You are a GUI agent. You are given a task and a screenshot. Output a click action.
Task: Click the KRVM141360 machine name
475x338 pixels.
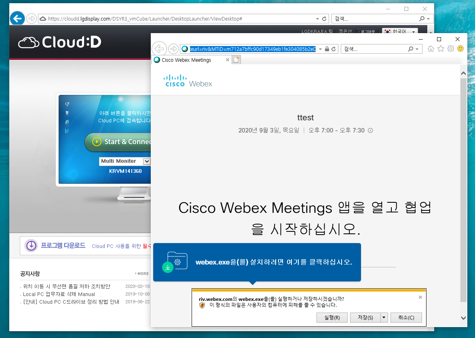point(125,171)
